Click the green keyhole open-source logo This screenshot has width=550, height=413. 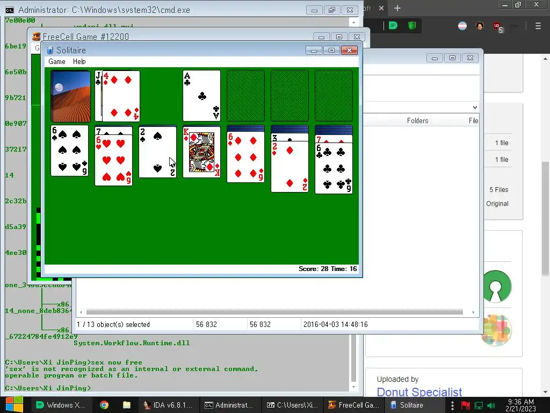pos(496,286)
